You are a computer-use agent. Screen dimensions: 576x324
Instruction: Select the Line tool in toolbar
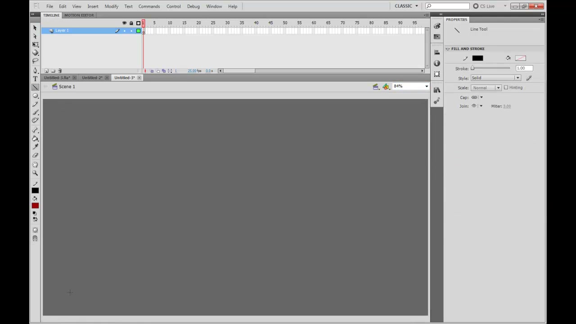35,87
